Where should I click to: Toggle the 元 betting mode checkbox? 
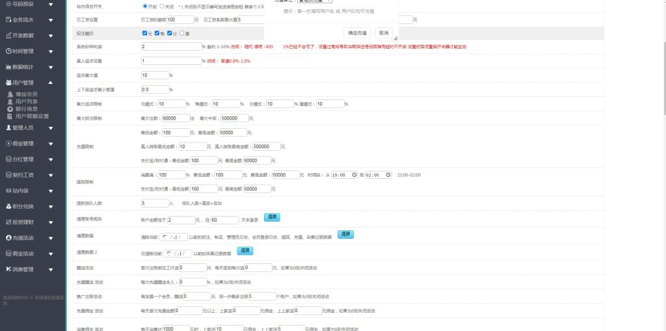point(145,33)
